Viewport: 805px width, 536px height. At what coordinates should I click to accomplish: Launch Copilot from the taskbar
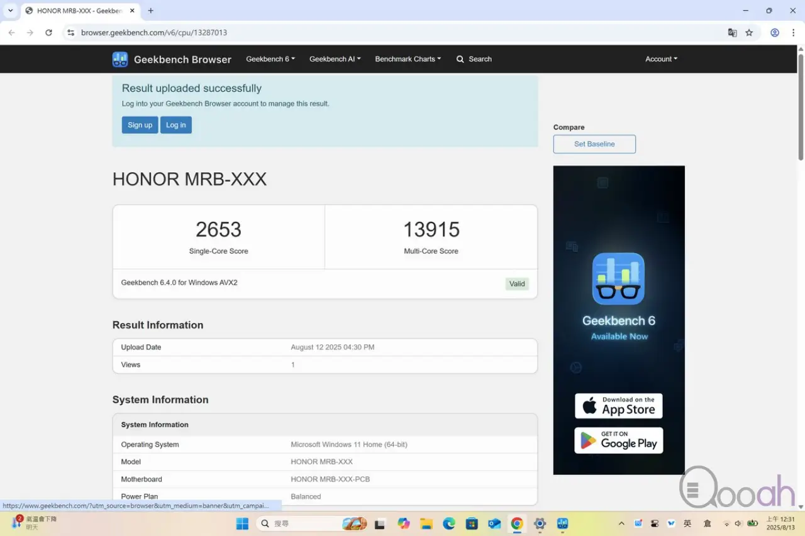click(x=403, y=523)
